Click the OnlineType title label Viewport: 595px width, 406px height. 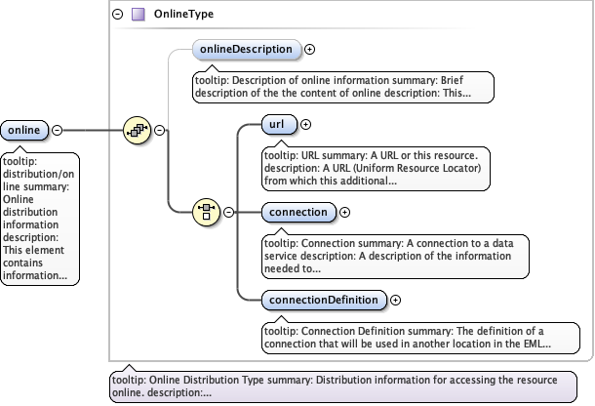183,15
